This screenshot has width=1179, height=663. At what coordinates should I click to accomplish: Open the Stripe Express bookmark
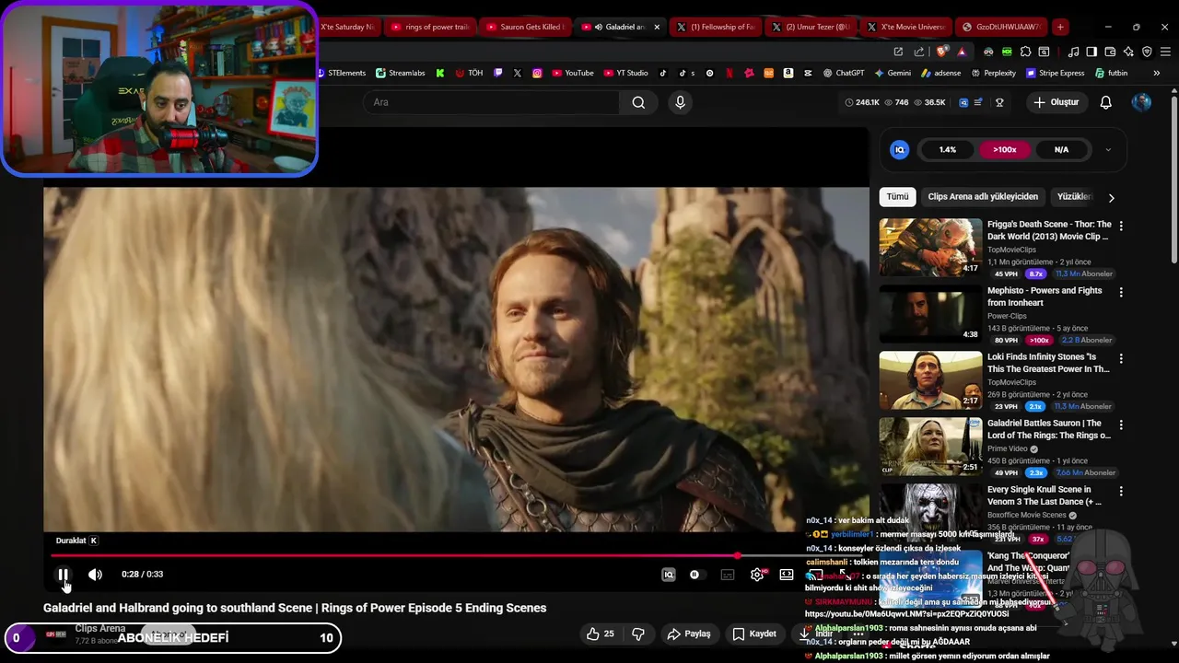point(1054,73)
